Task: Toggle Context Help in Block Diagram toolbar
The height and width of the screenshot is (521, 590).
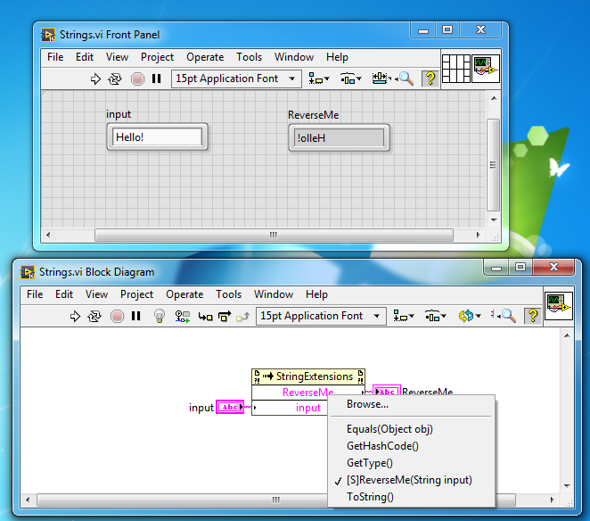Action: pyautogui.click(x=533, y=316)
